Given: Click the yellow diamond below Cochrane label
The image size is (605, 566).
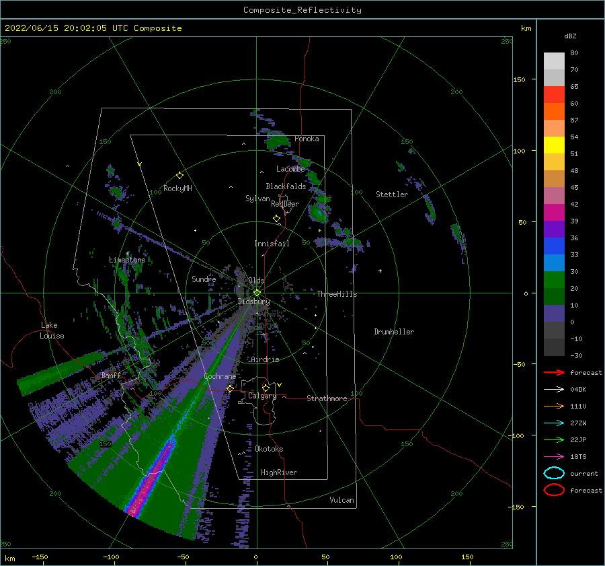Looking at the screenshot, I should 230,388.
